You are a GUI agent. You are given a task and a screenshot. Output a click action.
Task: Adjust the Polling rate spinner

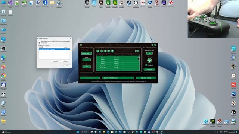point(149,53)
